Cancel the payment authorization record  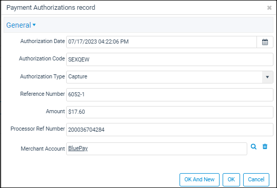256,179
